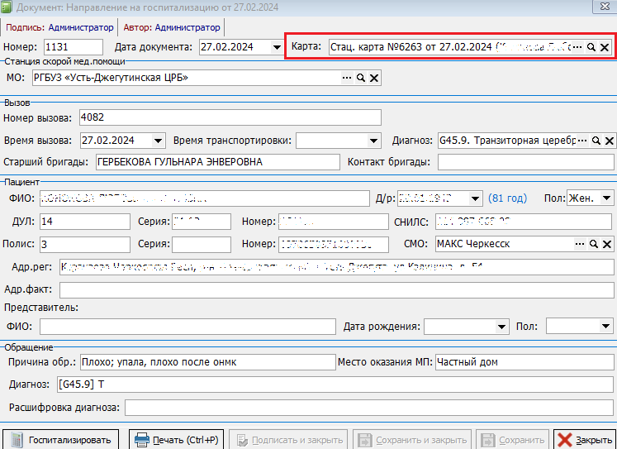The height and width of the screenshot is (449, 617).
Task: Open ellipsis selector for СМО field
Action: click(x=580, y=244)
